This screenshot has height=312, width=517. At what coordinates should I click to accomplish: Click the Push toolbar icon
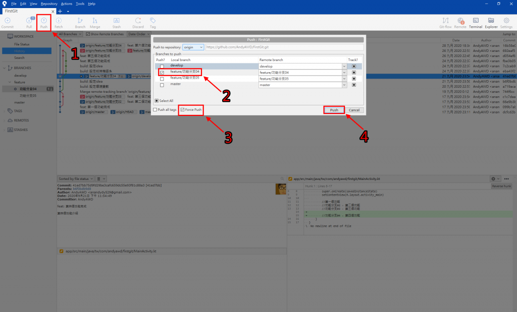(44, 23)
